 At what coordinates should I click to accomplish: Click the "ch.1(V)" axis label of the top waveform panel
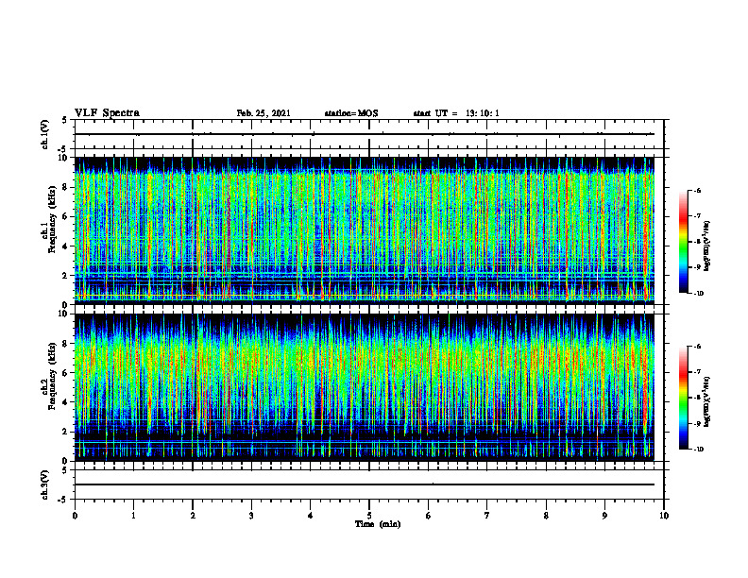[44, 134]
